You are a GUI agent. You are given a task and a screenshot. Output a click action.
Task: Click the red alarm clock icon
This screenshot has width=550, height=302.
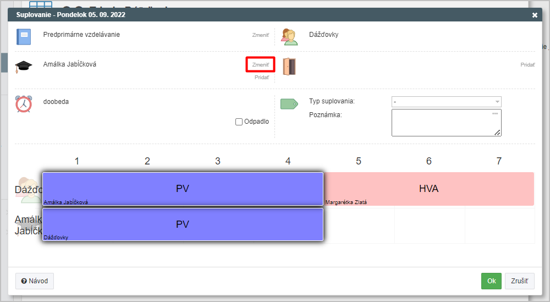pyautogui.click(x=24, y=103)
